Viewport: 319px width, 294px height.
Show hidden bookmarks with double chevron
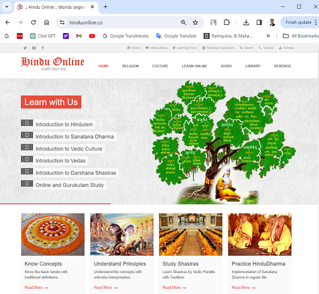tap(268, 36)
